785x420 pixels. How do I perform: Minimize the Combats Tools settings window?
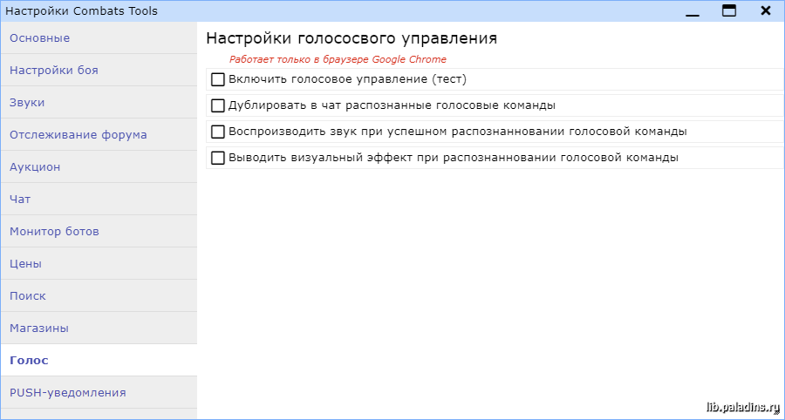pyautogui.click(x=693, y=11)
